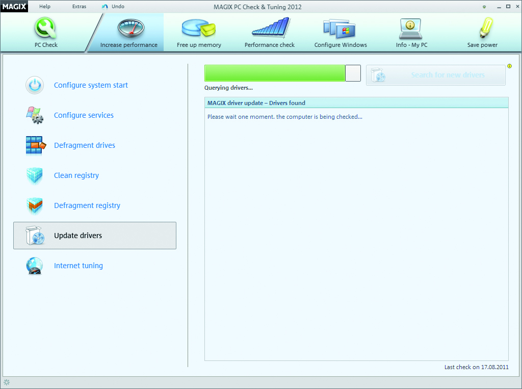Click the spinning status icon in status bar
The image size is (522, 389).
click(x=7, y=382)
